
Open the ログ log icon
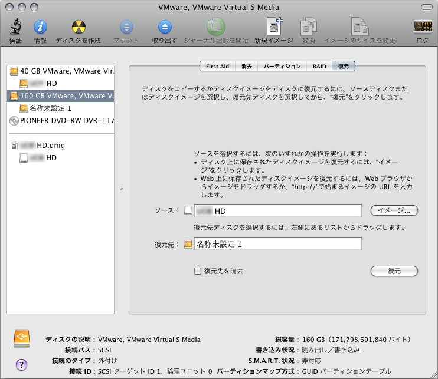(x=422, y=27)
